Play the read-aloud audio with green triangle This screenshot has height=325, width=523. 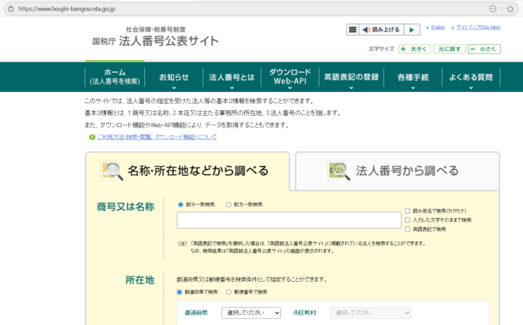(x=411, y=30)
